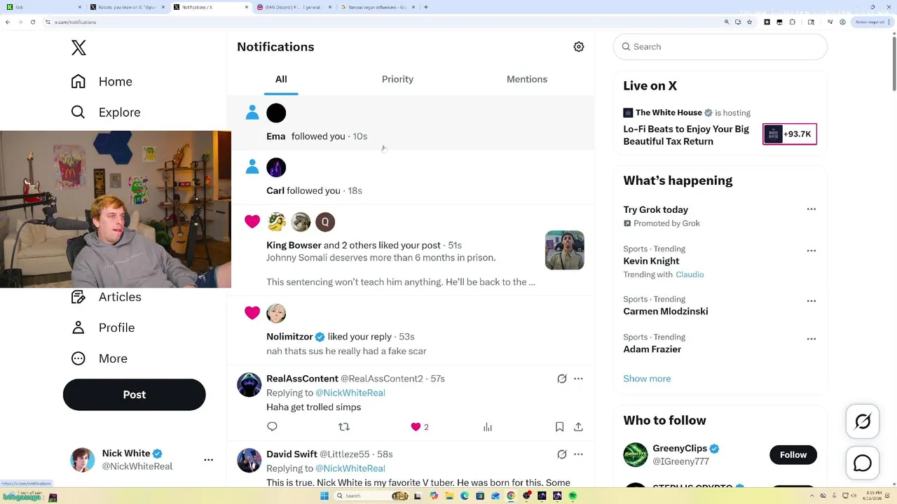
Task: Reload the page
Action: (x=33, y=22)
